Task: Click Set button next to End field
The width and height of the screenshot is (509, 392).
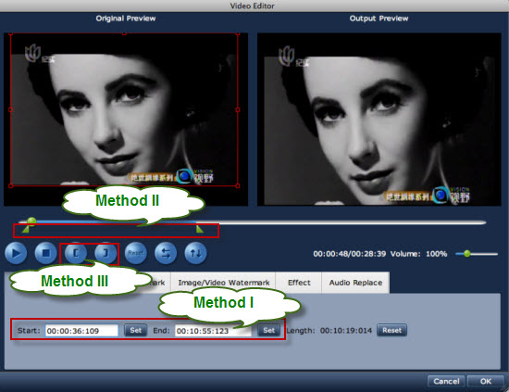Action: (268, 330)
